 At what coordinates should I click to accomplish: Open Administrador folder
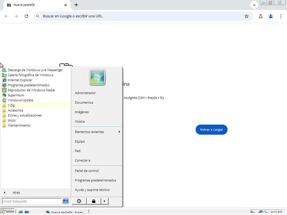[x=85, y=93]
